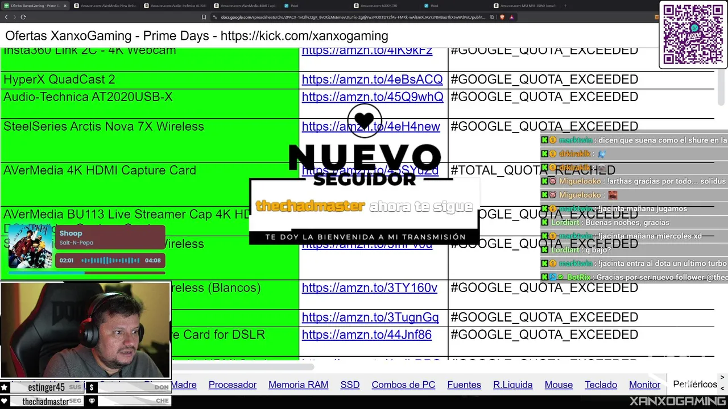
Task: Go back with the browser back arrow
Action: [x=6, y=17]
